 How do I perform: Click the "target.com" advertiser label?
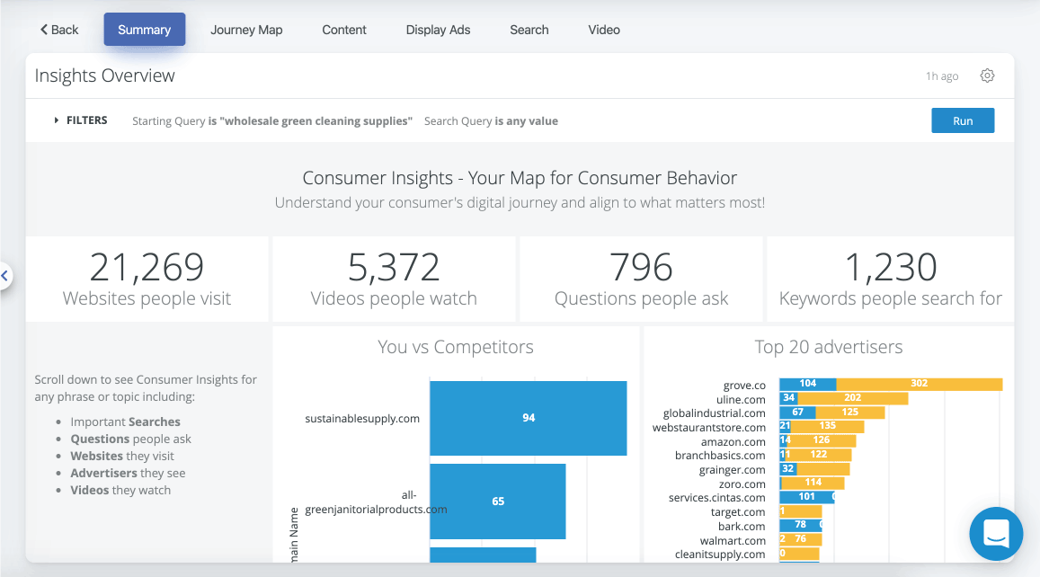pyautogui.click(x=738, y=512)
